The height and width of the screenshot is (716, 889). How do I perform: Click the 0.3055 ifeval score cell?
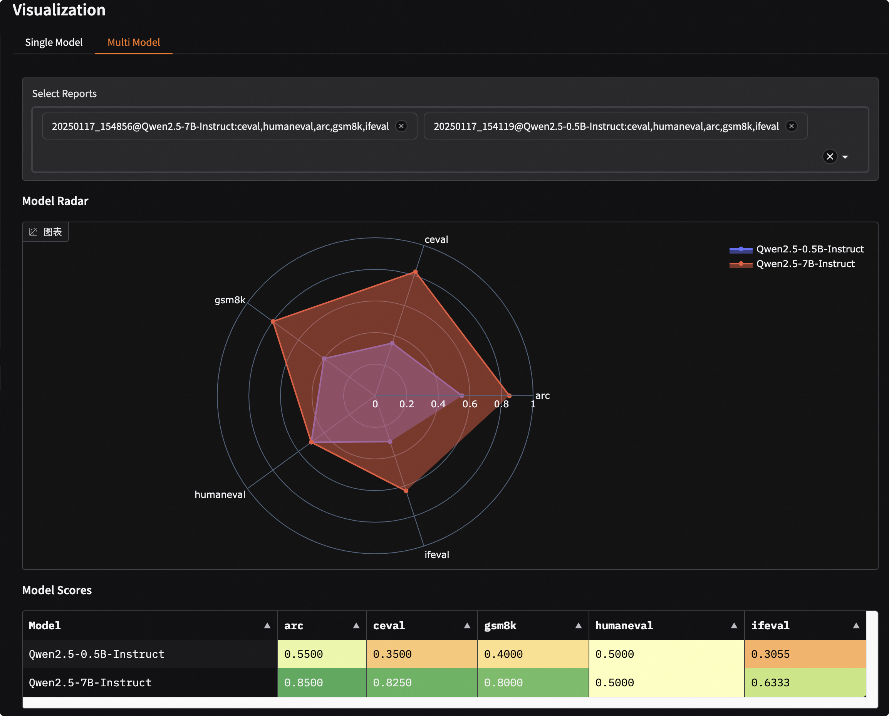[805, 654]
